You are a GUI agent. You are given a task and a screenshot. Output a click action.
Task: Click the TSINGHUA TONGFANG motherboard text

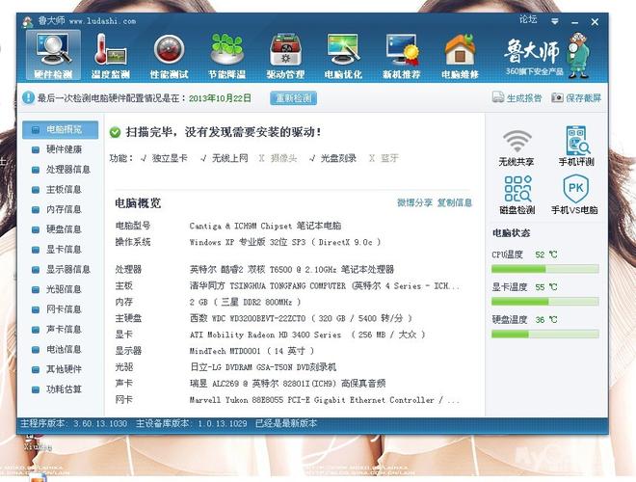325,286
